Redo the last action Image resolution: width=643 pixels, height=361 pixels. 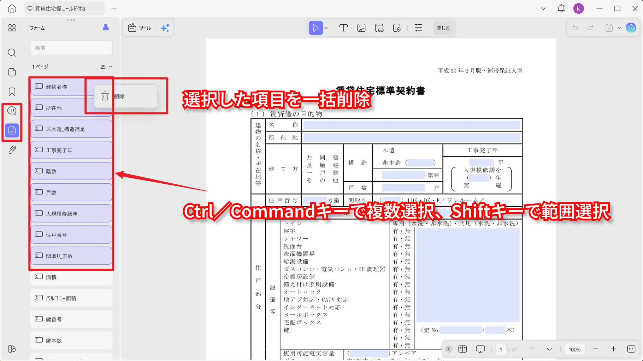[x=591, y=28]
